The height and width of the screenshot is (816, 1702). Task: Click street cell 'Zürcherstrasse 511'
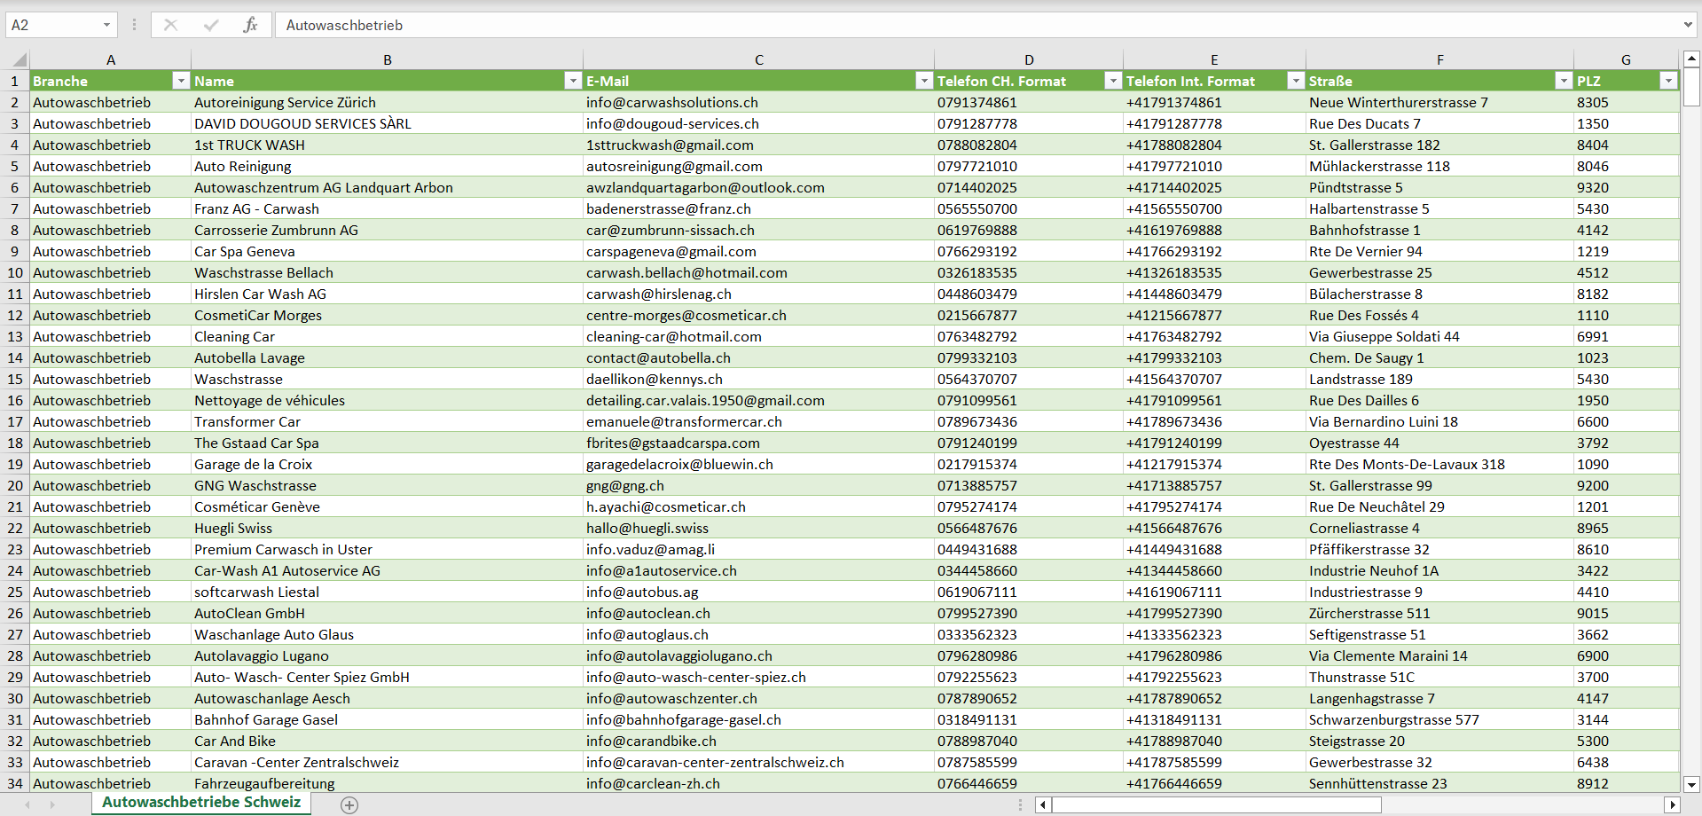pos(1439,613)
